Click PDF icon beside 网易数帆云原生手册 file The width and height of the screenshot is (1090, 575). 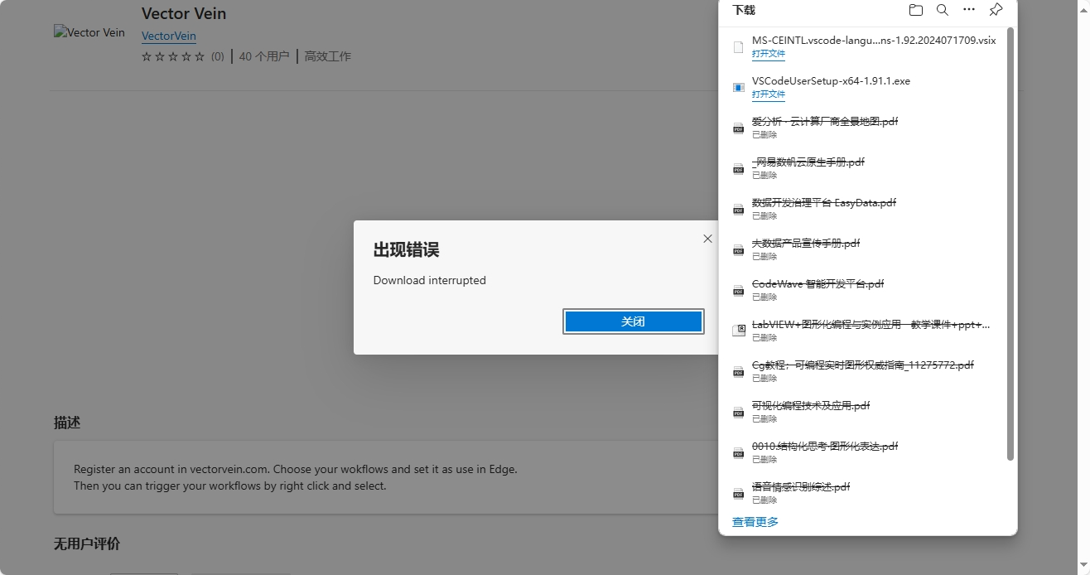pyautogui.click(x=738, y=168)
